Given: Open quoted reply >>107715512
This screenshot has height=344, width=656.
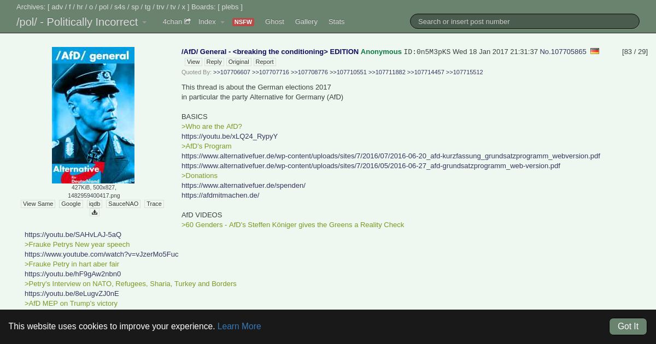Looking at the screenshot, I should click(465, 72).
